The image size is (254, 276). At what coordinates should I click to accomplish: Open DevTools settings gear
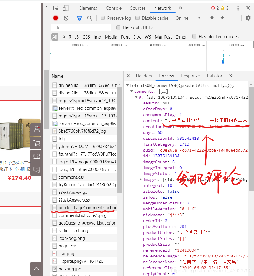point(248,18)
